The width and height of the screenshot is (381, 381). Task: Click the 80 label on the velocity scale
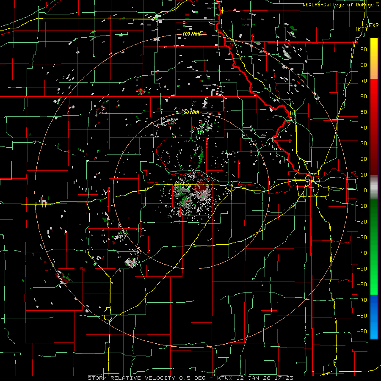[x=364, y=65]
